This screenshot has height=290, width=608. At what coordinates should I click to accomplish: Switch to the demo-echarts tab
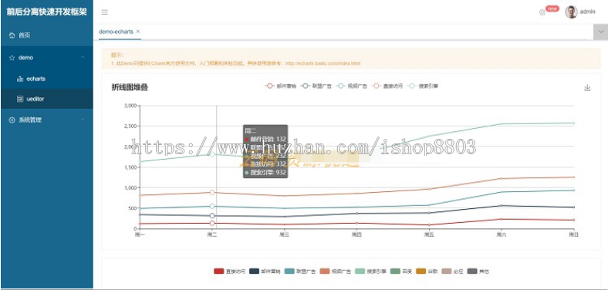(x=116, y=32)
